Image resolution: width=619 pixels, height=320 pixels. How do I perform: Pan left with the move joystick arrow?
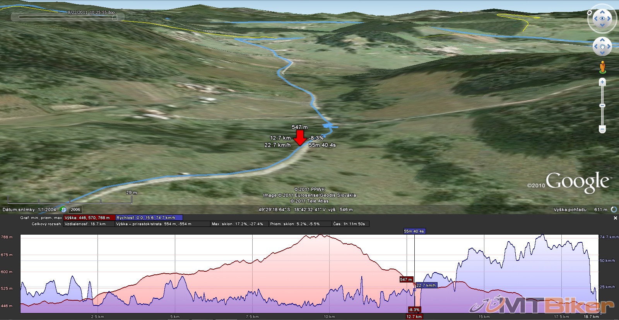pyautogui.click(x=595, y=47)
